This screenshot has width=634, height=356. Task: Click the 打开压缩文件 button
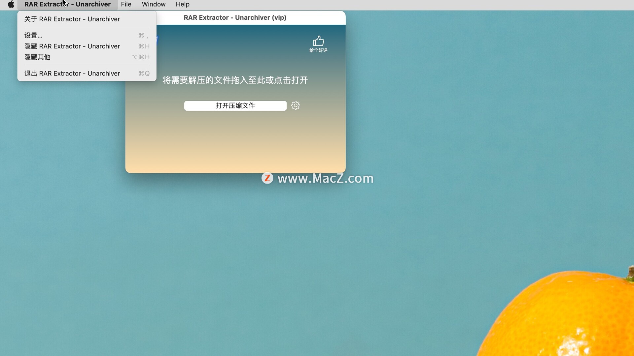[235, 106]
